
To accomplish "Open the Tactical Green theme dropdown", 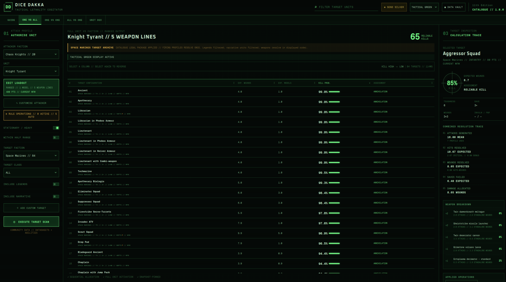I will 424,7.
